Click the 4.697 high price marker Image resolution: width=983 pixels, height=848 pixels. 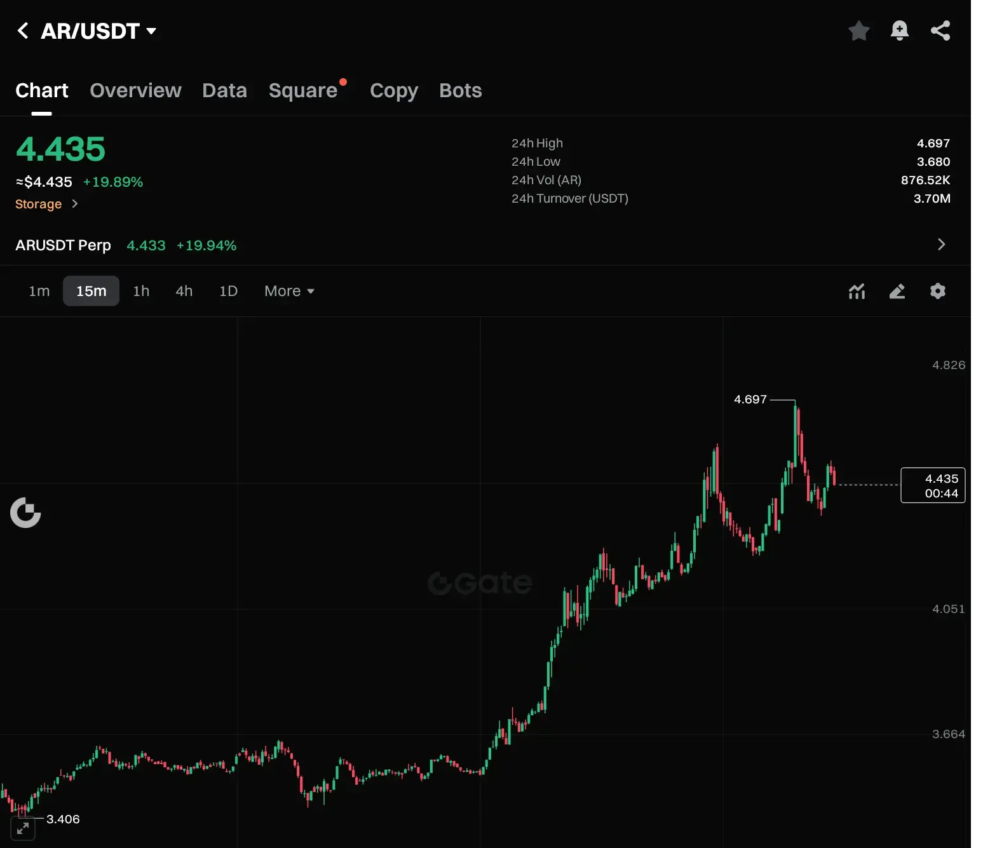pyautogui.click(x=750, y=400)
